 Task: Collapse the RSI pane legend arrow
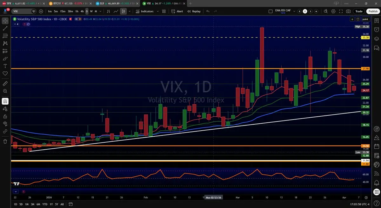[x=16, y=192]
